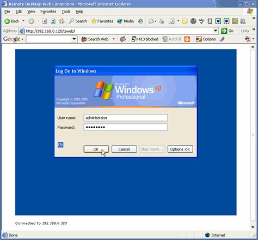The width and height of the screenshot is (258, 240).
Task: Click the Links toolbar label
Action: coord(245,31)
